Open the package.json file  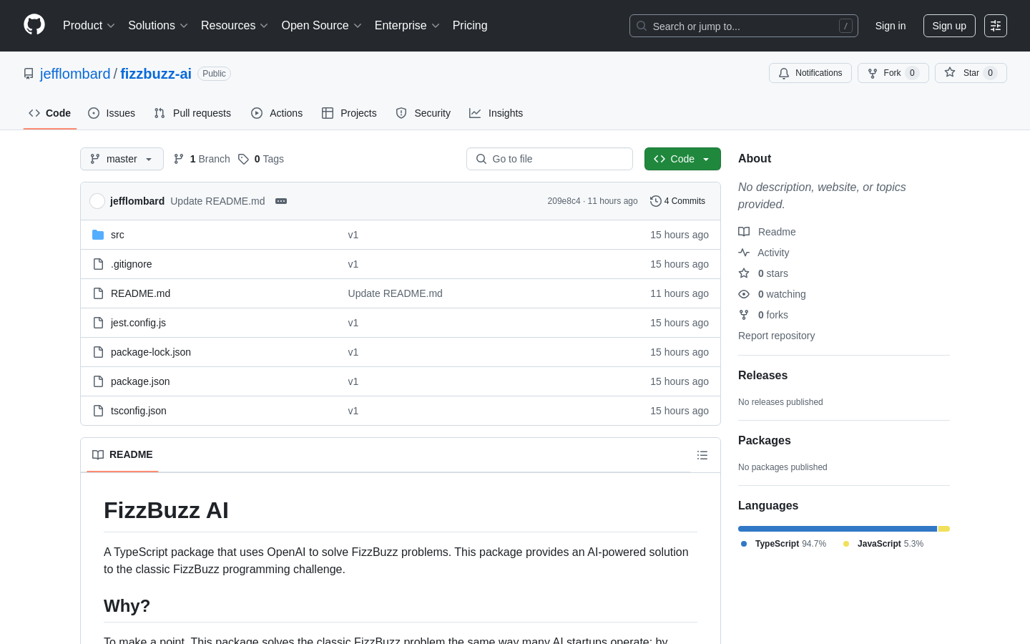[140, 381]
